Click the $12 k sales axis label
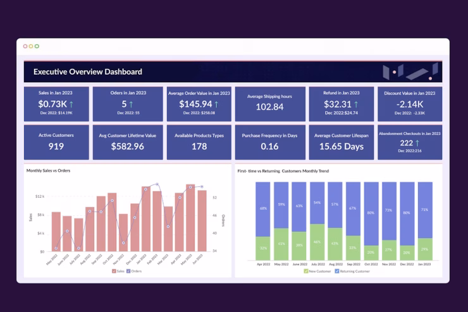 tap(40, 196)
